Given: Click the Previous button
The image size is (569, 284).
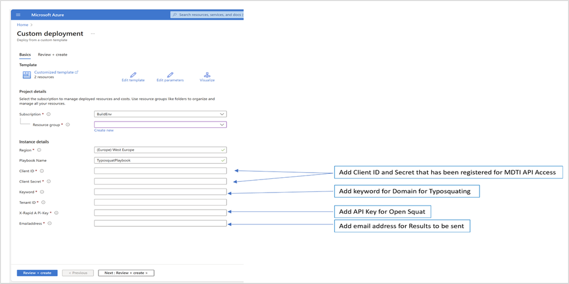Looking at the screenshot, I should coord(77,273).
